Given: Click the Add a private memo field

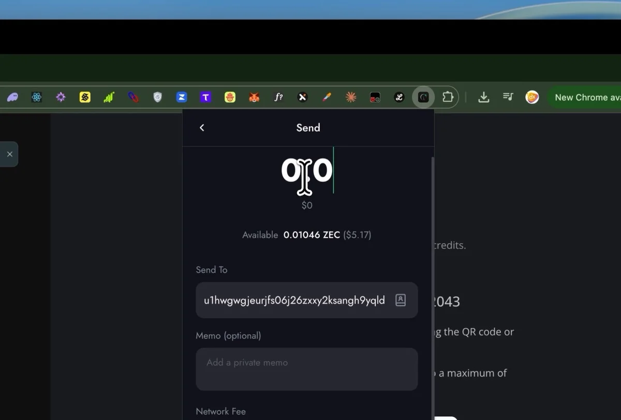Looking at the screenshot, I should point(307,369).
